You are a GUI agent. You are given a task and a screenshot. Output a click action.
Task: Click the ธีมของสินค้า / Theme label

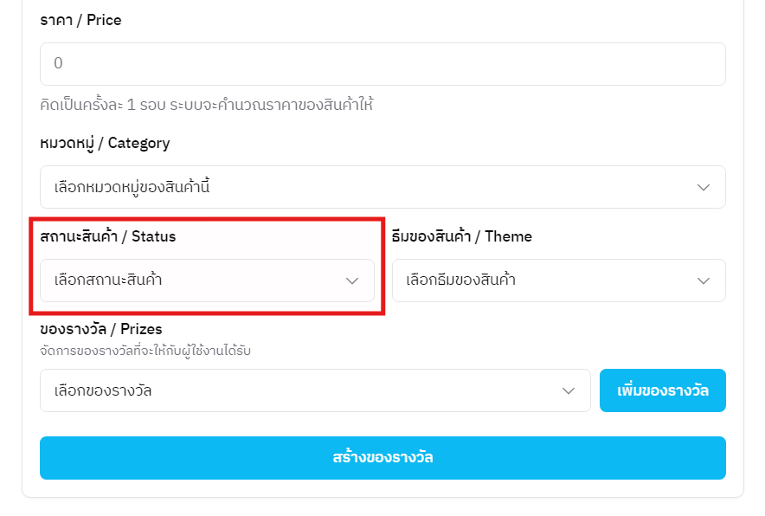coord(461,236)
